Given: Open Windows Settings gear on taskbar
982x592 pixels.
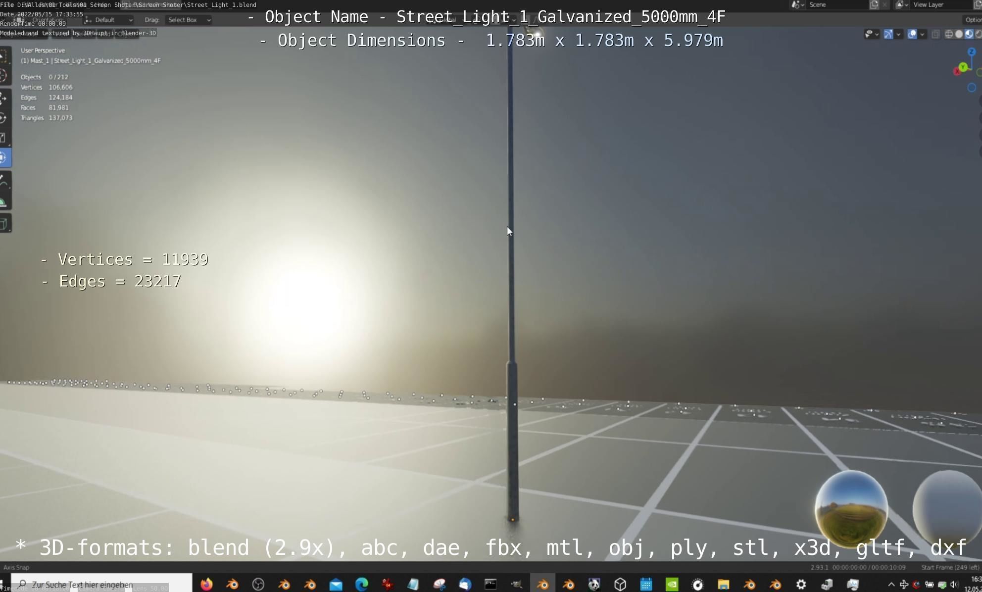Looking at the screenshot, I should pyautogui.click(x=801, y=585).
